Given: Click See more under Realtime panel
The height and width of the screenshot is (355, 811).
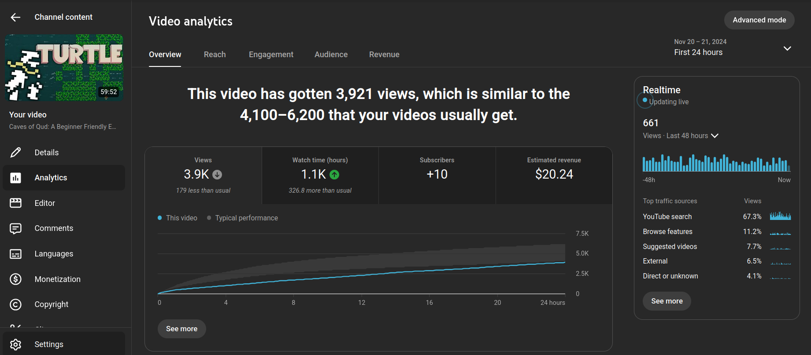Looking at the screenshot, I should click(667, 301).
